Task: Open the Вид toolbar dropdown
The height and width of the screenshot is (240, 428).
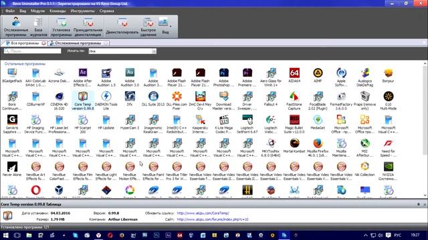Action: point(165,27)
